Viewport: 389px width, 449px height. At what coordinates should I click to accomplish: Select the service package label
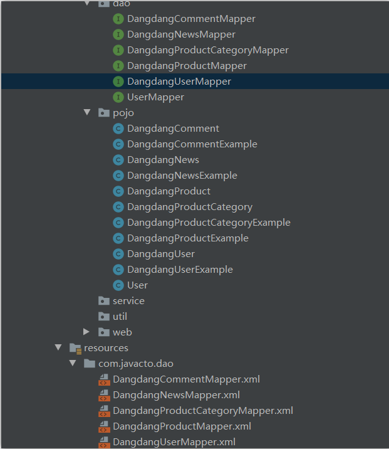click(128, 301)
